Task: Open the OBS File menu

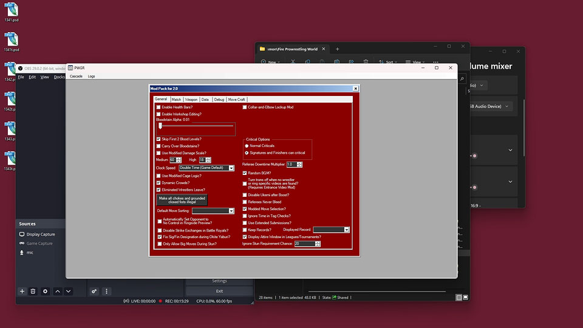Action: click(x=21, y=77)
